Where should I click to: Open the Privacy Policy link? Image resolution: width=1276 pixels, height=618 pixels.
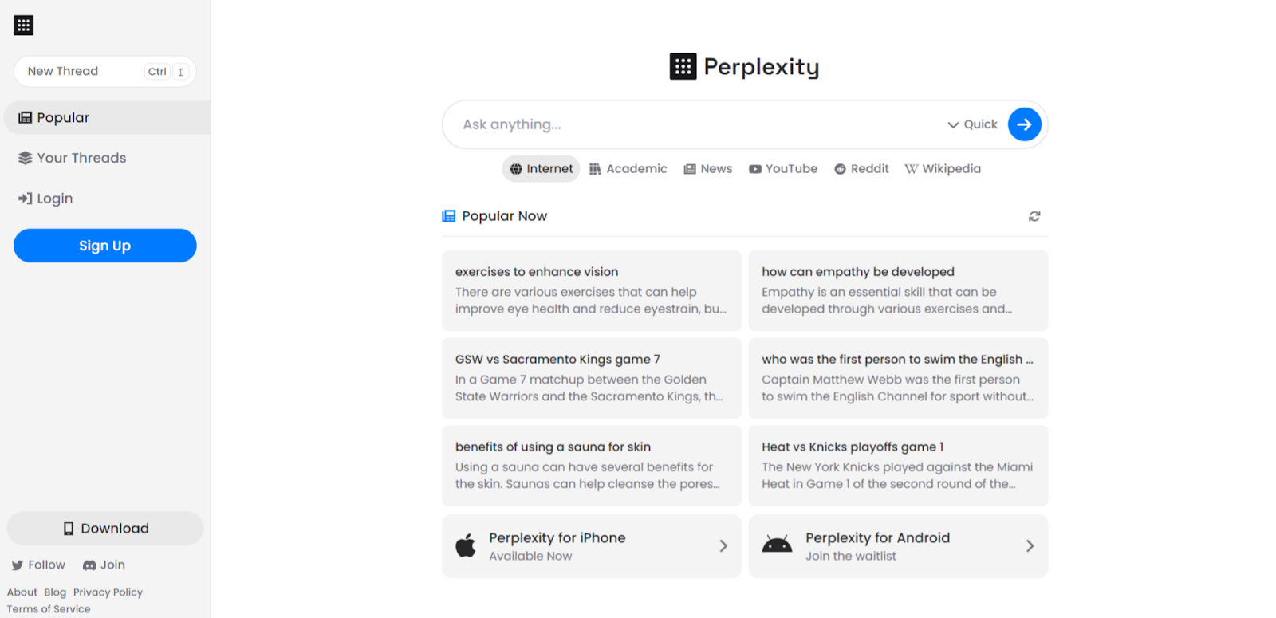point(108,592)
